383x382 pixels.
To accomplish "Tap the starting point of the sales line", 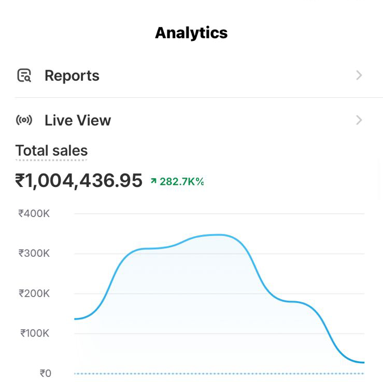I will [75, 319].
